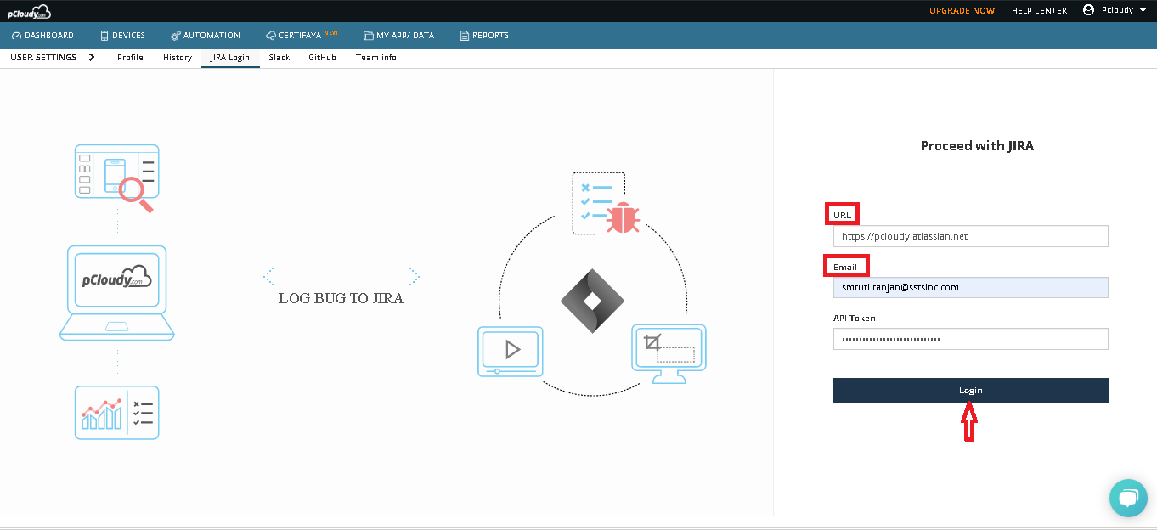Viewport: 1157px width, 530px height.
Task: Open the Dashboard section
Action: pyautogui.click(x=42, y=36)
